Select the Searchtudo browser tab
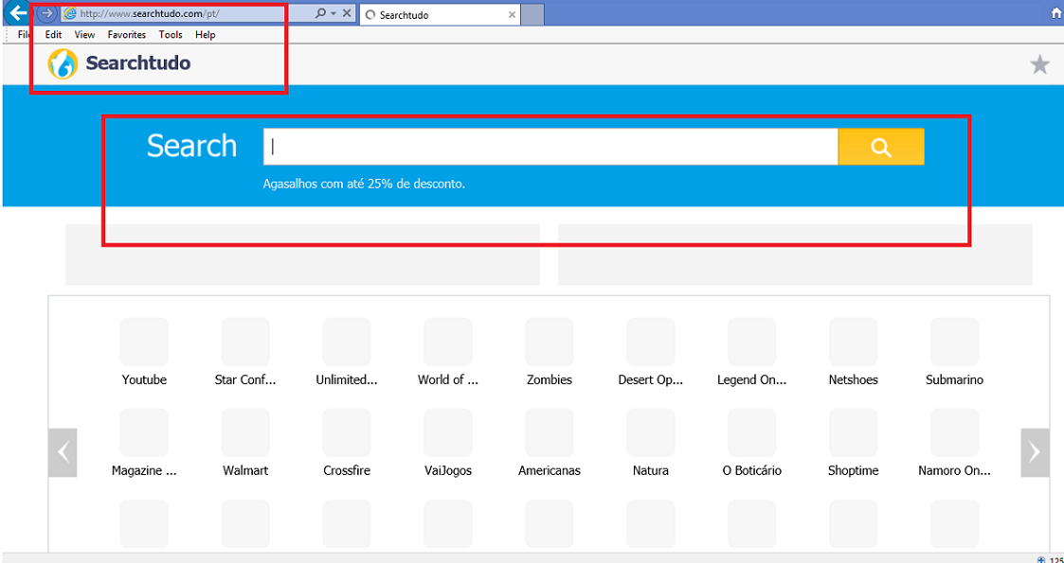The width and height of the screenshot is (1064, 563). [439, 14]
